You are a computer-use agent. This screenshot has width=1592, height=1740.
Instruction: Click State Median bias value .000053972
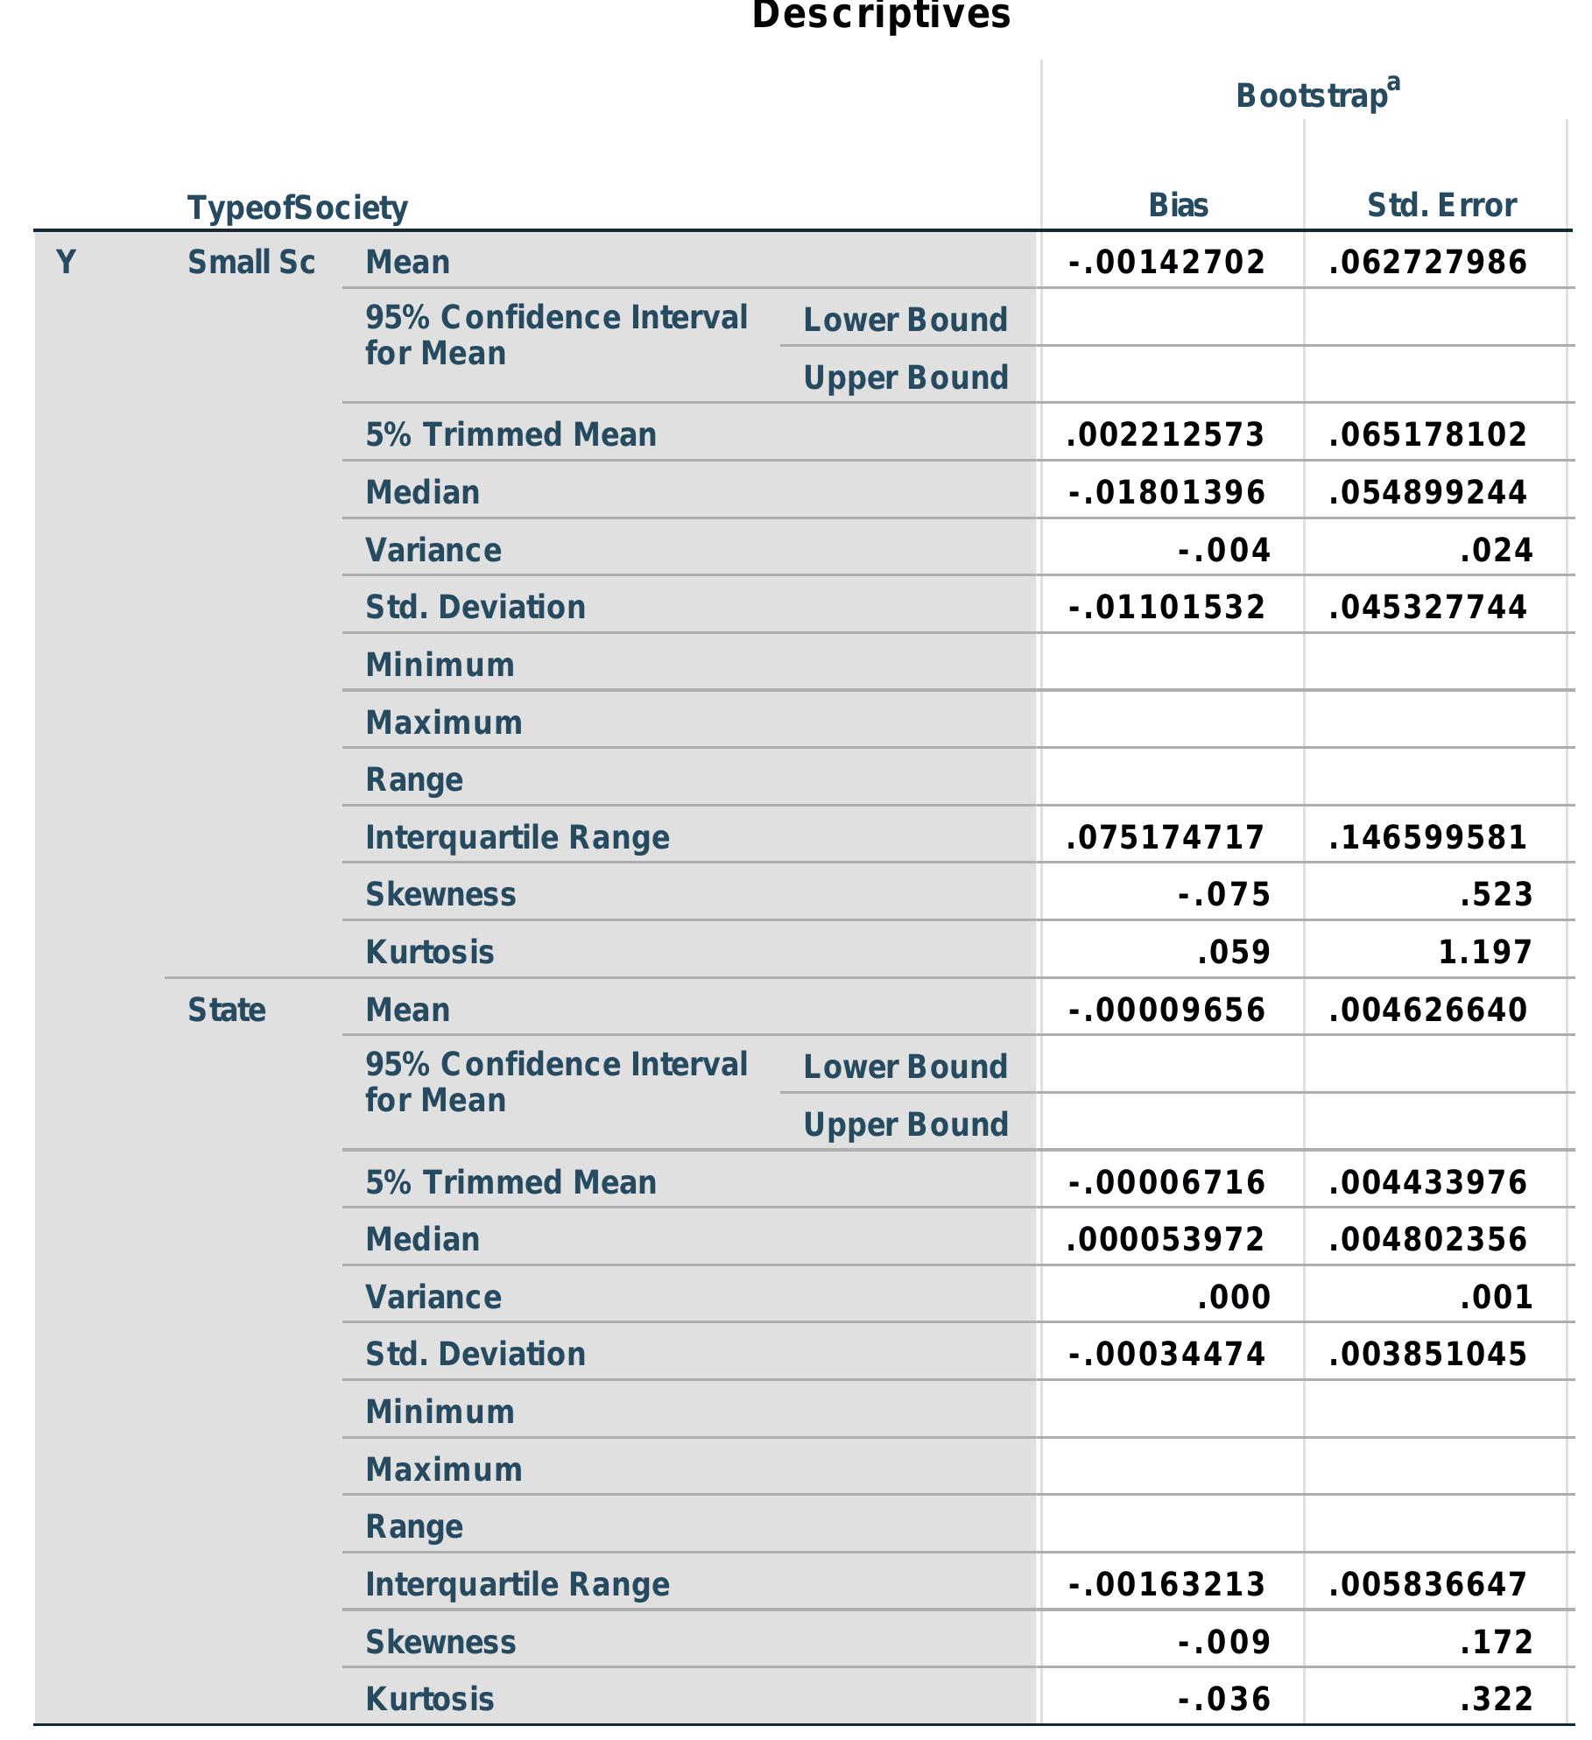tap(1166, 1240)
